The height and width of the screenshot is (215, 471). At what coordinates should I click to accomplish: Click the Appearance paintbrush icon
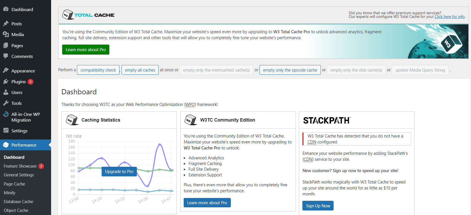[6, 71]
